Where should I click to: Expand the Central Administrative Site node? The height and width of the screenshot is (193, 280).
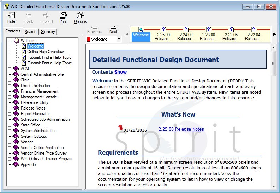point(10,74)
